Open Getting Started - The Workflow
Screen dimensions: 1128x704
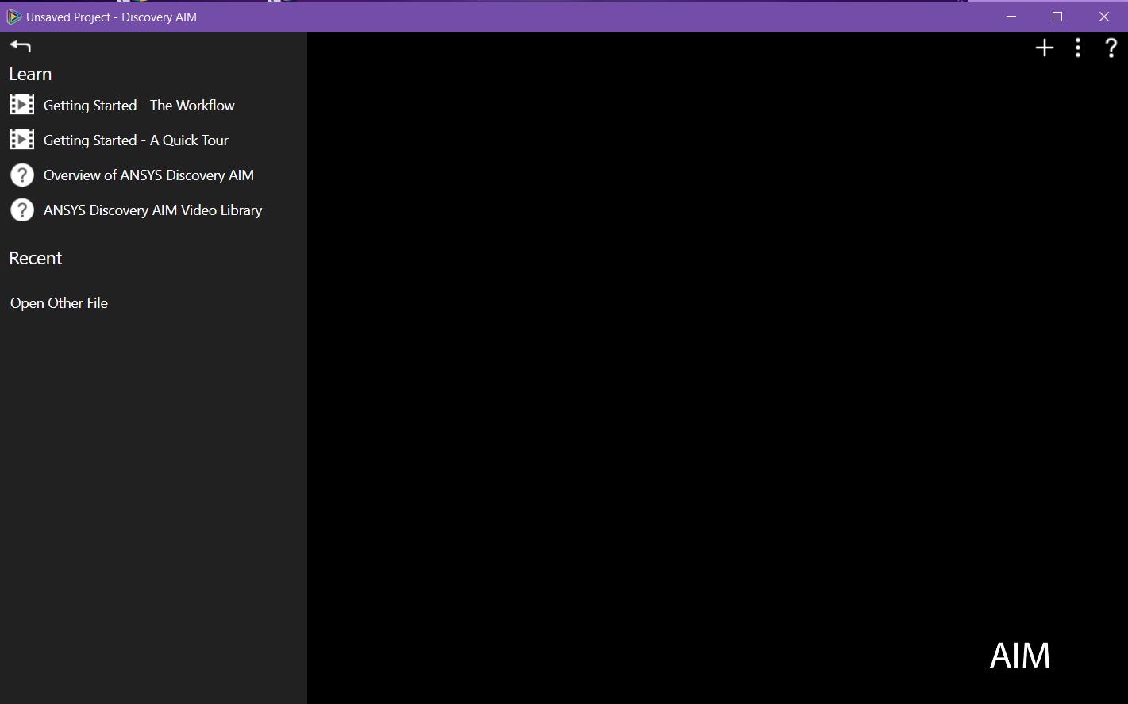[139, 106]
